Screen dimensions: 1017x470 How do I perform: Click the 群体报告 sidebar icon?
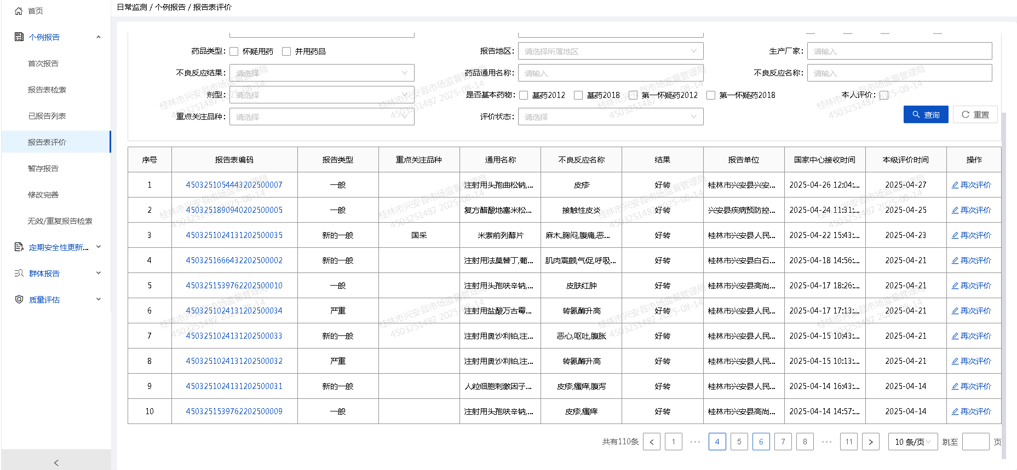click(19, 274)
